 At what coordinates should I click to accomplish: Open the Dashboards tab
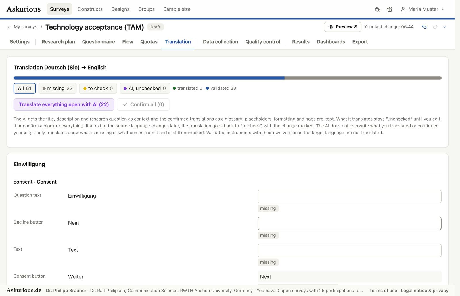coord(331,42)
